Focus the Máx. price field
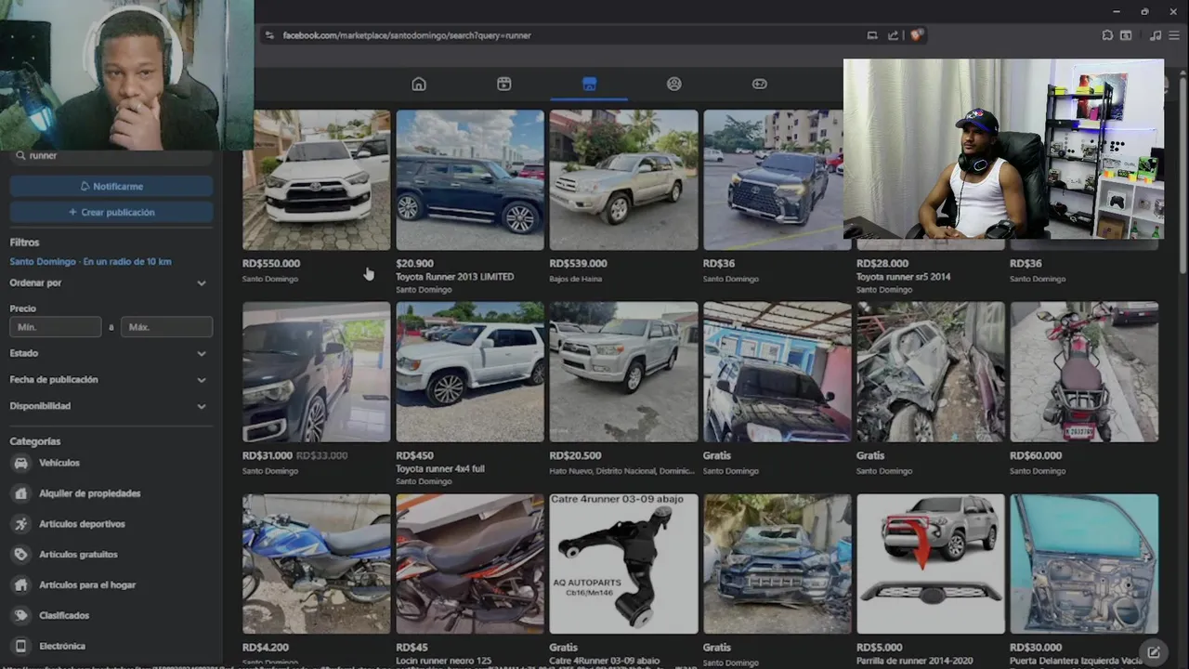 tap(167, 327)
